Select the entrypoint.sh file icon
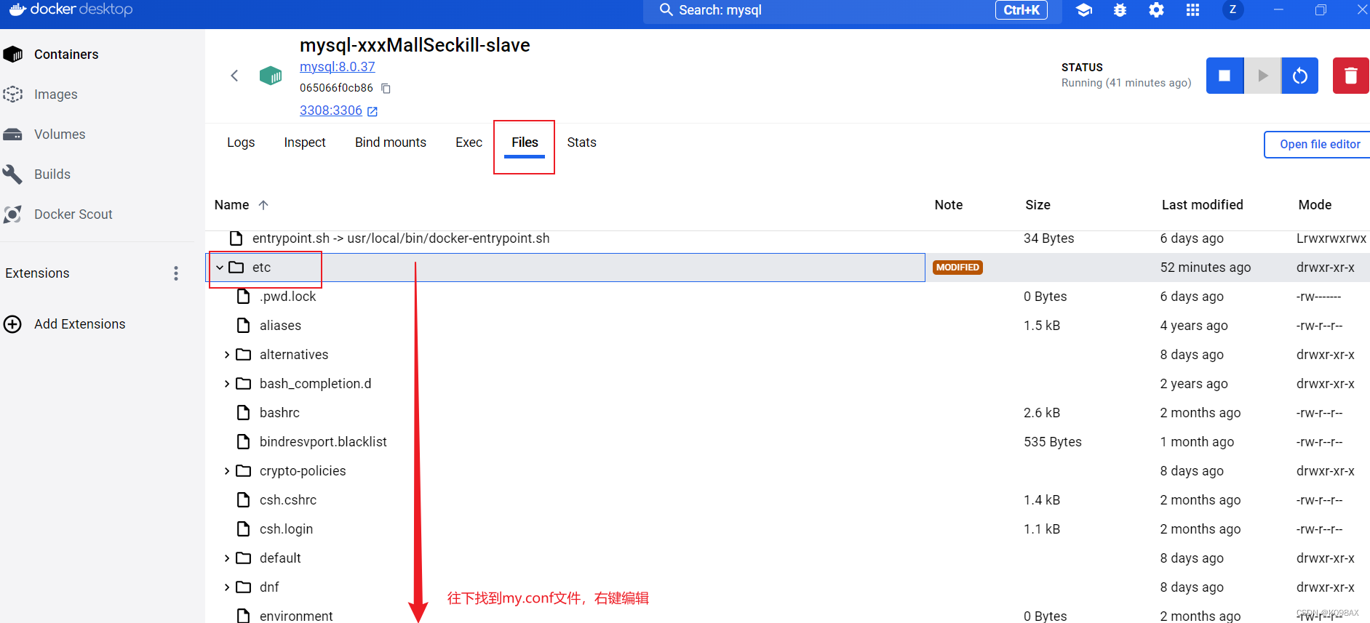 click(236, 238)
